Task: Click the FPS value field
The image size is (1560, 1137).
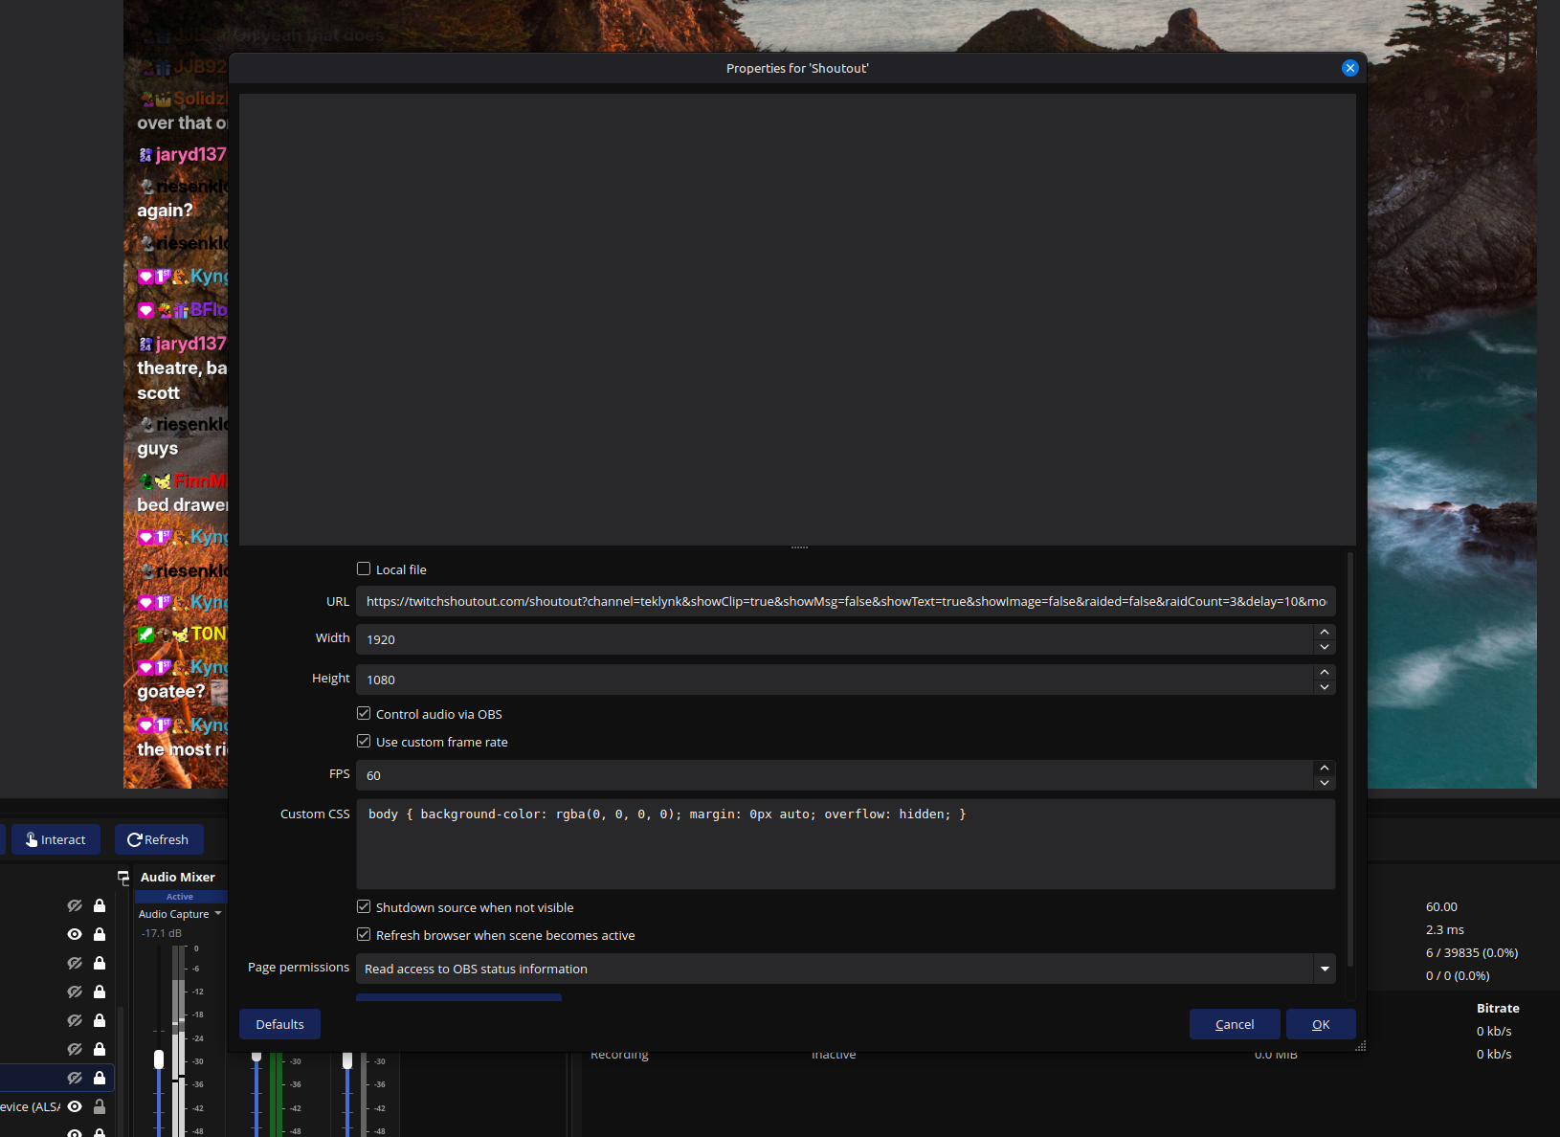Action: pyautogui.click(x=835, y=775)
